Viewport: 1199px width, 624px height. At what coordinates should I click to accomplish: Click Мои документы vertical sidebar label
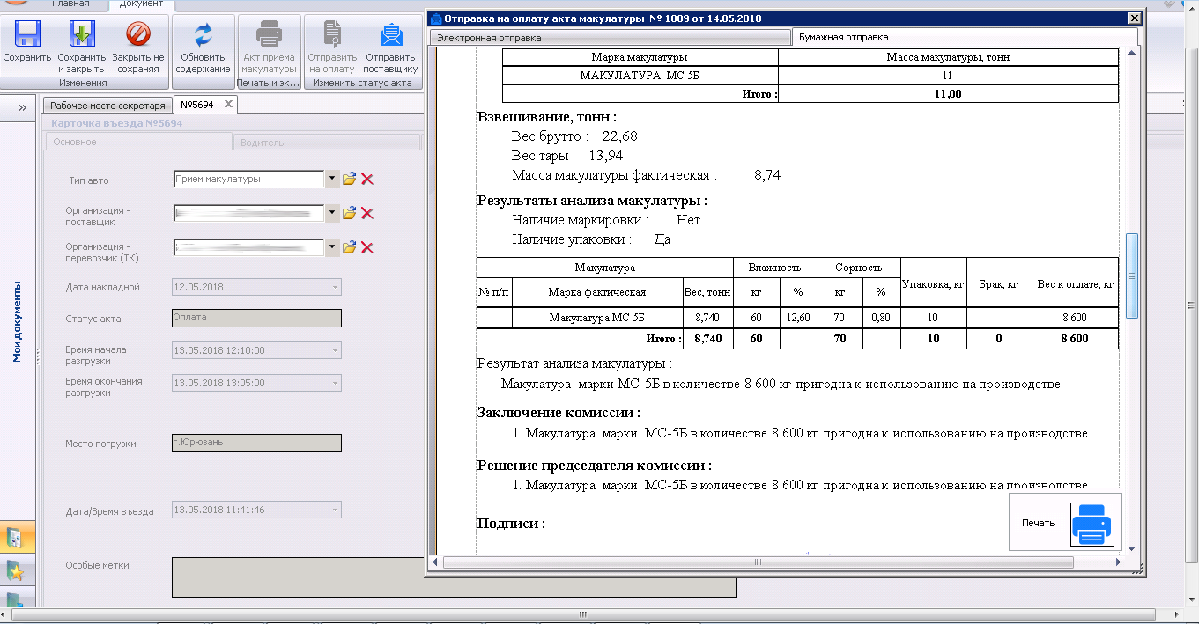point(17,321)
